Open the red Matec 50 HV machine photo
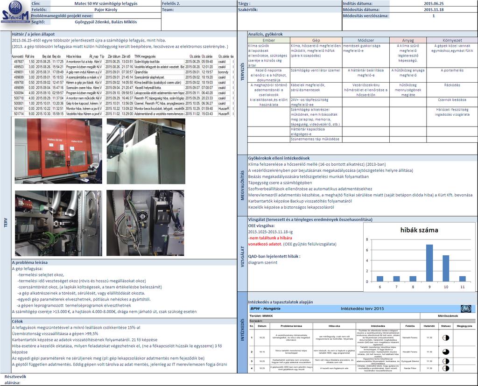478x386 pixels. coord(58,151)
